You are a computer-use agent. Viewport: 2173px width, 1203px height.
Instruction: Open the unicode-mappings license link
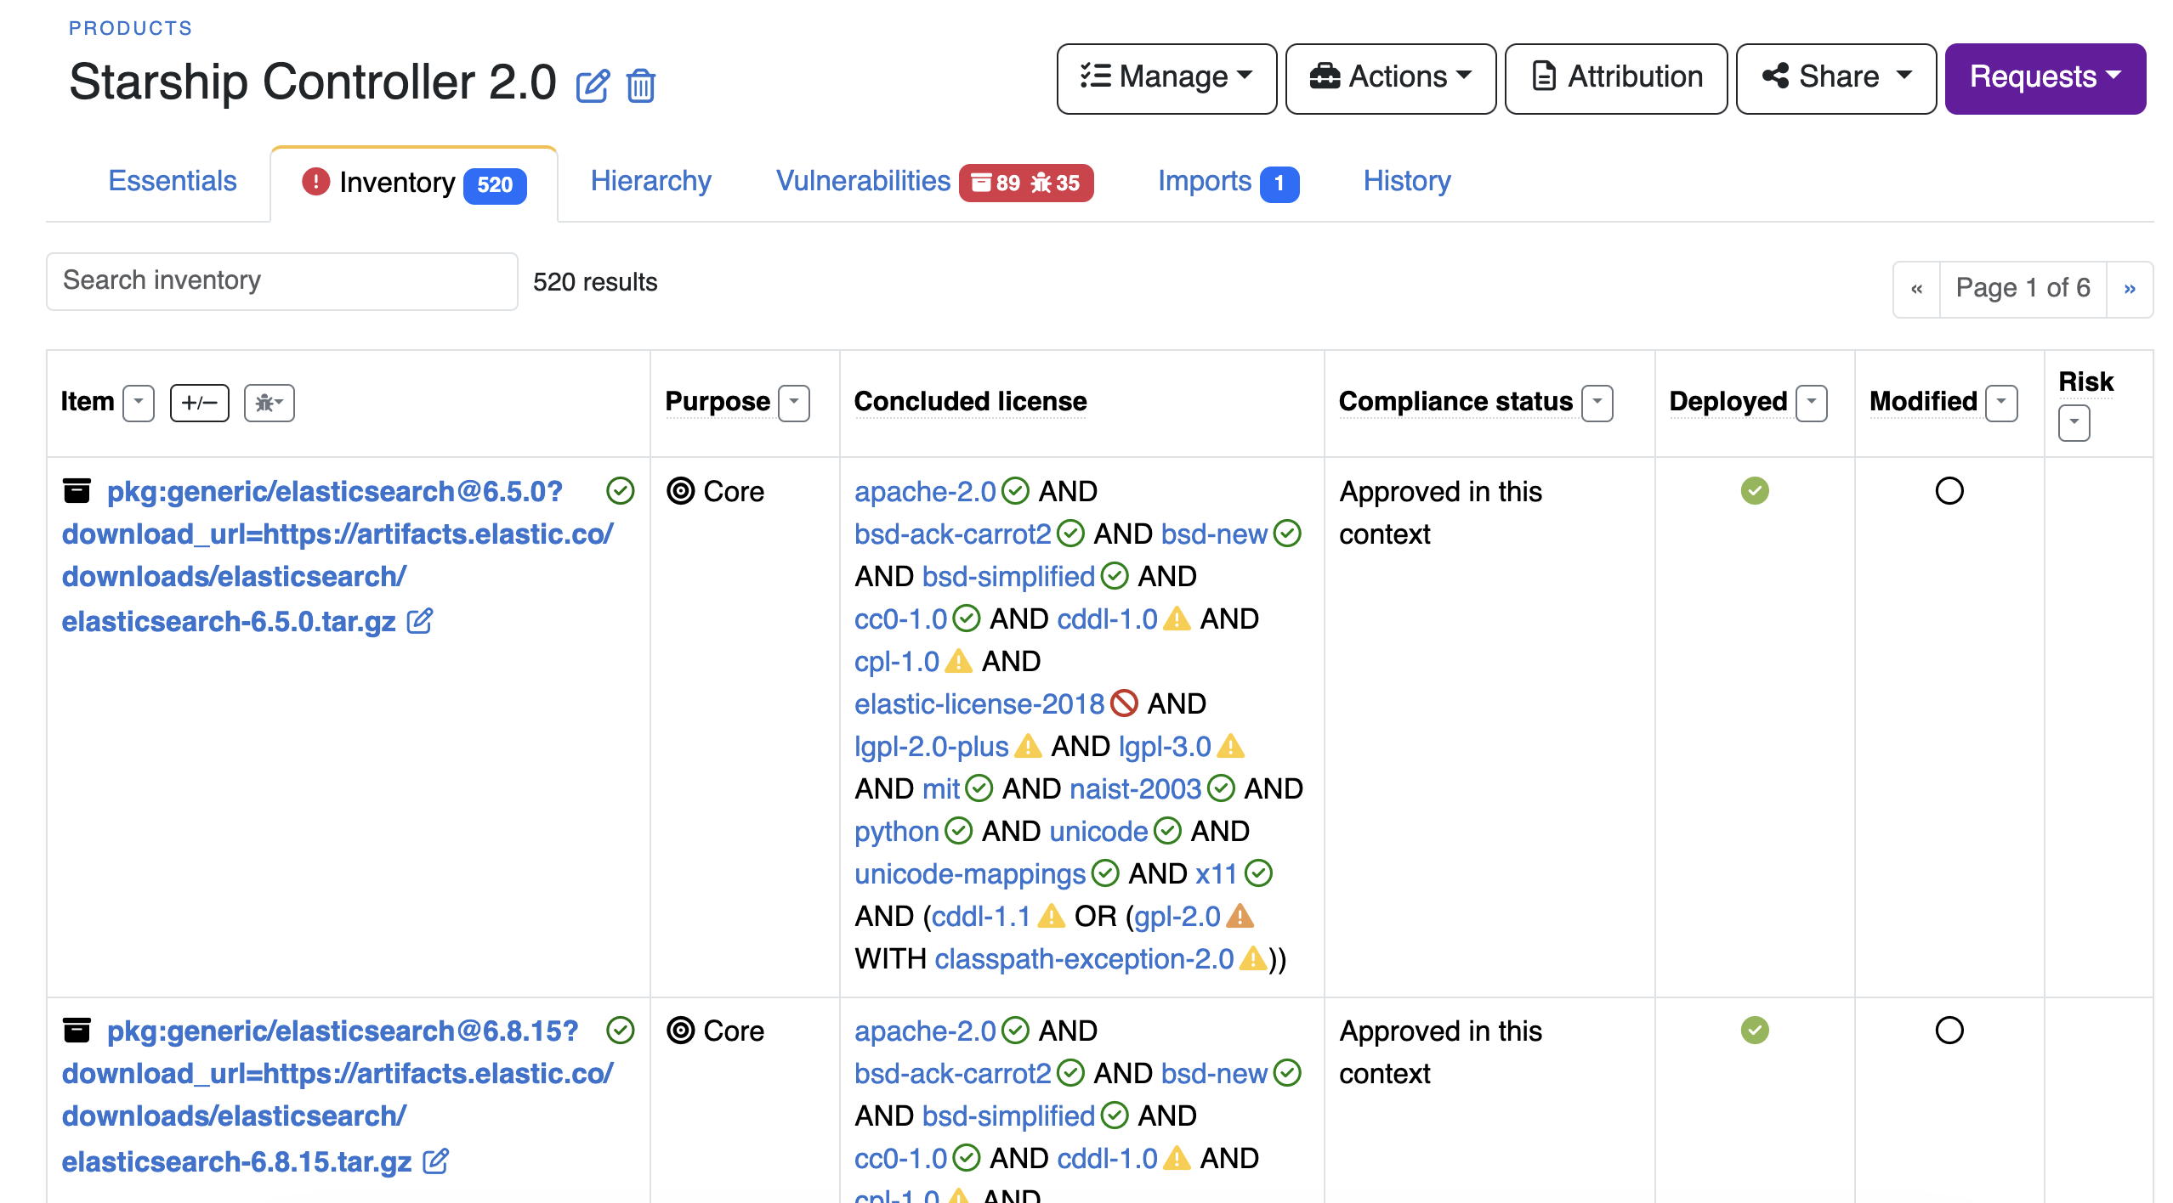[x=970, y=873]
